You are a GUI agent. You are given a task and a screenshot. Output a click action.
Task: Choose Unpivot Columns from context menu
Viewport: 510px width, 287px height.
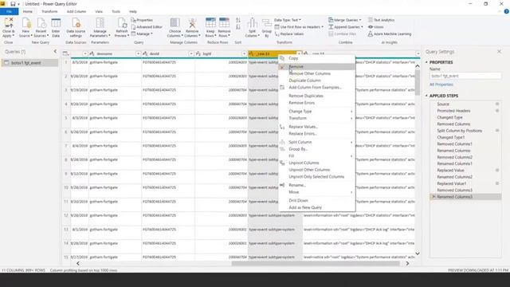tap(317, 163)
